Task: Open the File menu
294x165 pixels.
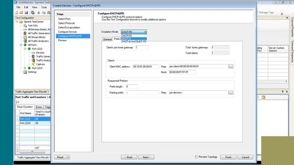Action: click(18, 7)
